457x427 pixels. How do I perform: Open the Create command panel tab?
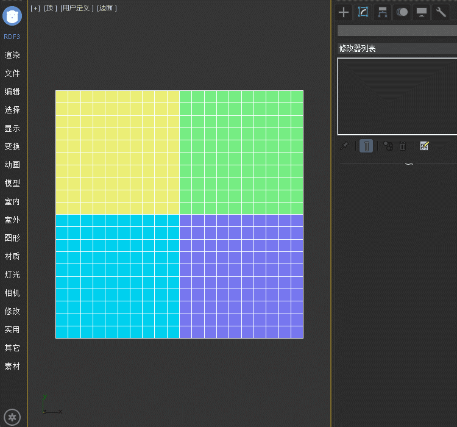[344, 12]
